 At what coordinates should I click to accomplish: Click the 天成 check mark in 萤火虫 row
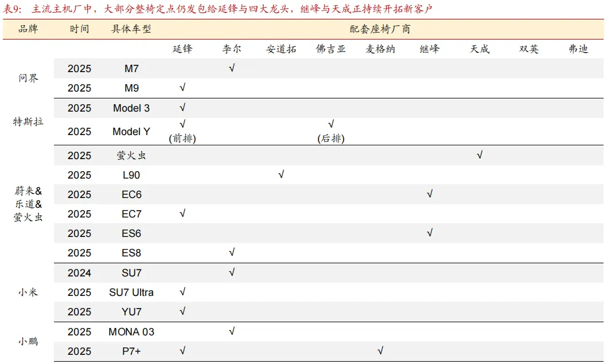pyautogui.click(x=479, y=155)
